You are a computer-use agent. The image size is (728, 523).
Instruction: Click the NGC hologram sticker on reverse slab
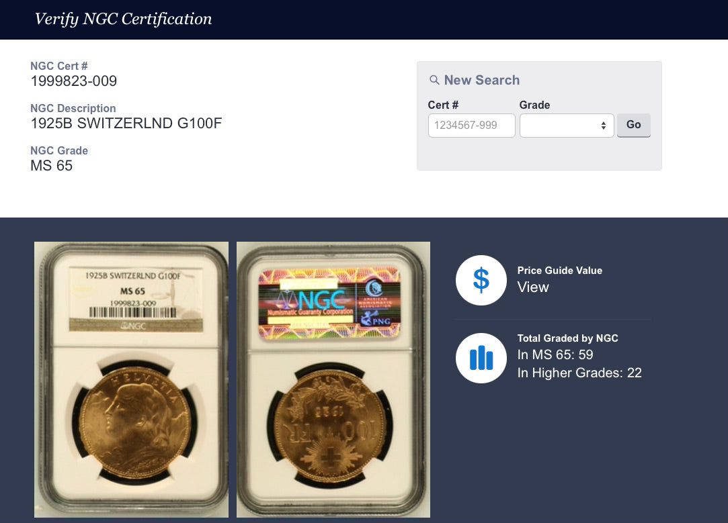(329, 303)
